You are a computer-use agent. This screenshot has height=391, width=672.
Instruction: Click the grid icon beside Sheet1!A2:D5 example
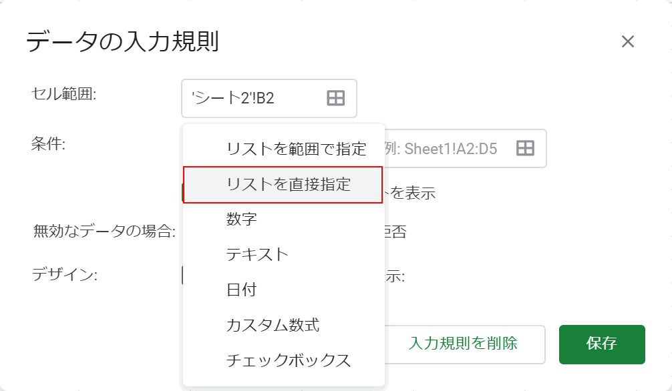[x=527, y=148]
